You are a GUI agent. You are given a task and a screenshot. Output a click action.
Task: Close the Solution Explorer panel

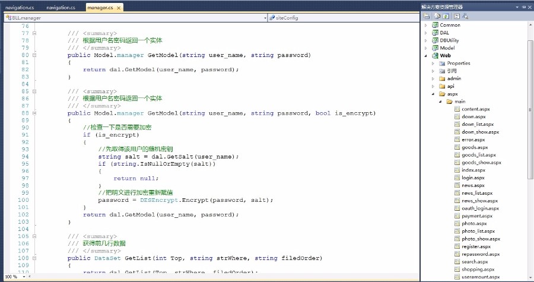point(530,7)
